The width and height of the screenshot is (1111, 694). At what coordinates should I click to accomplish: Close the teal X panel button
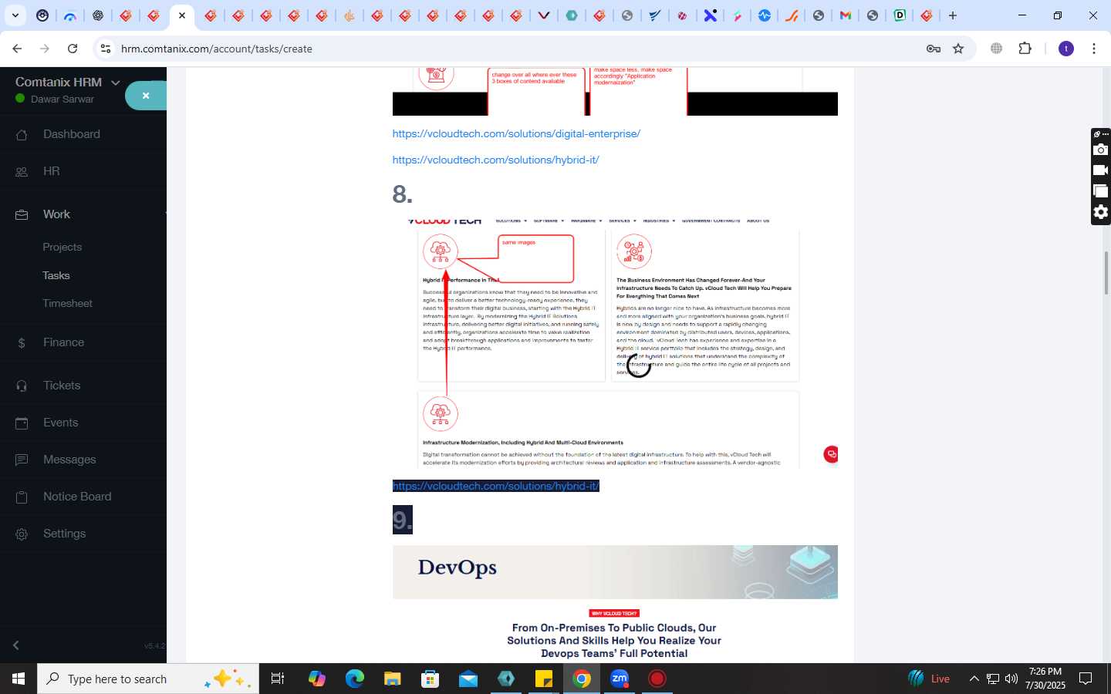coord(146,96)
